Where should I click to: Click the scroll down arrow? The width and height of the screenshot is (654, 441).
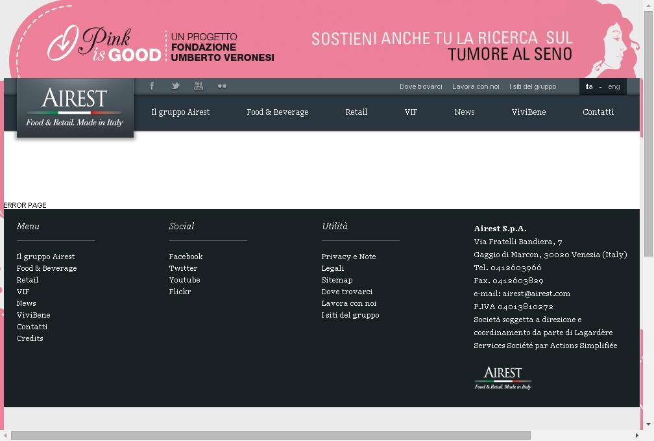649,424
